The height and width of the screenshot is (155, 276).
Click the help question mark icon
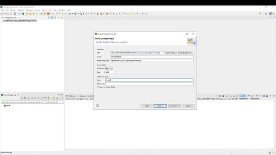tap(97, 105)
